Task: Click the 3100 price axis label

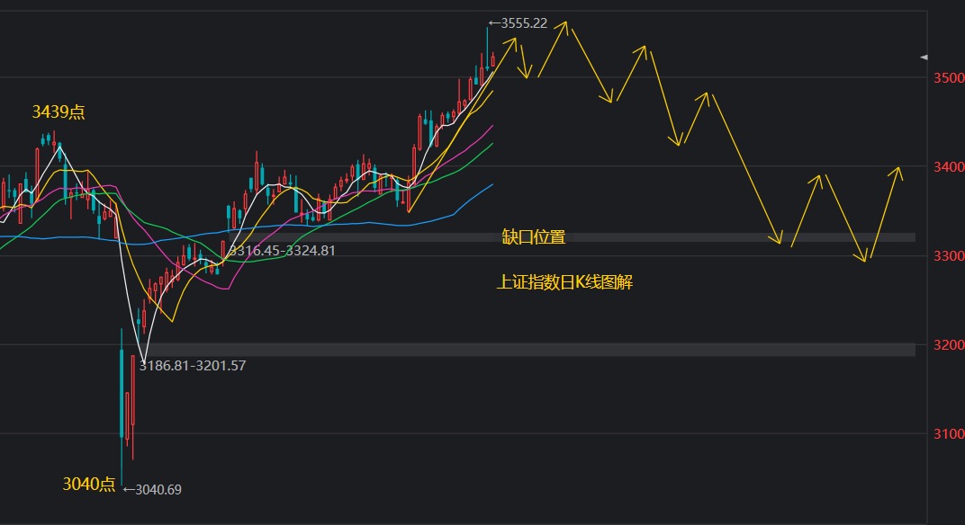Action: coord(949,434)
